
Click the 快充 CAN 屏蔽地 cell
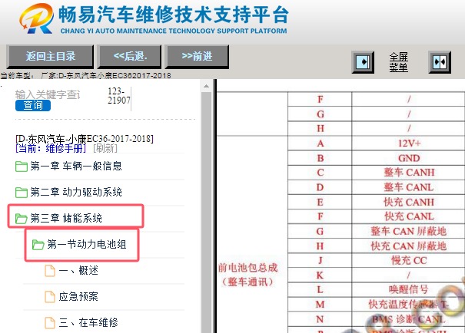coord(409,246)
